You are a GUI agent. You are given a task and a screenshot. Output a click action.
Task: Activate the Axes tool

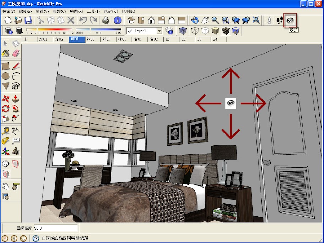tap(6, 151)
